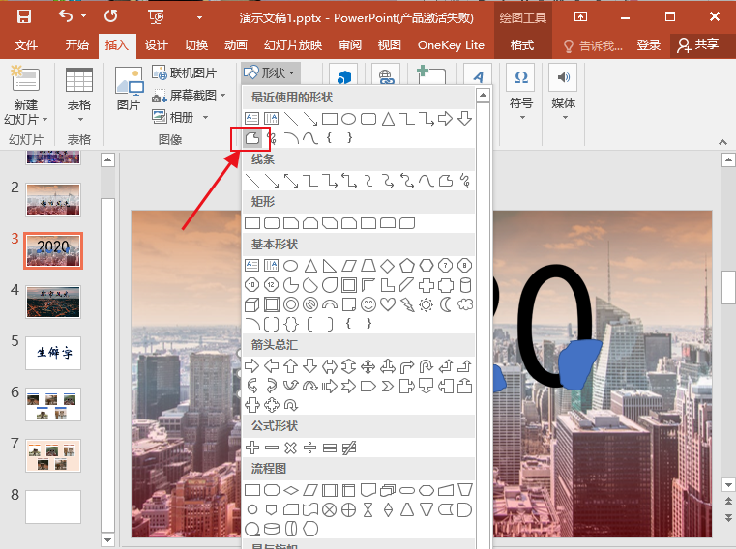Select scribble tool in 线条 section
The height and width of the screenshot is (549, 736).
coord(464,181)
